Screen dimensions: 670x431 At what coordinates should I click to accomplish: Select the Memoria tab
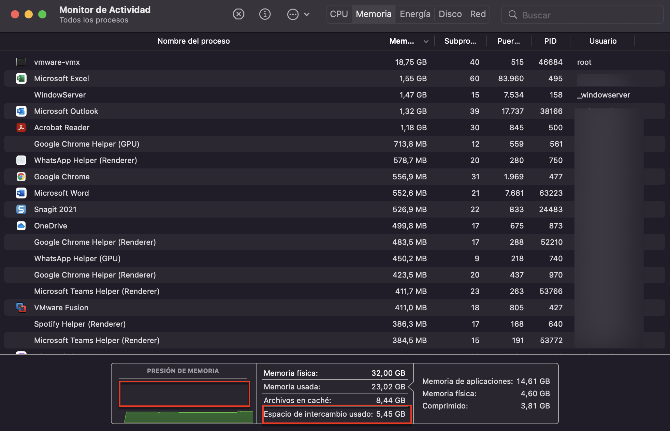click(x=374, y=14)
